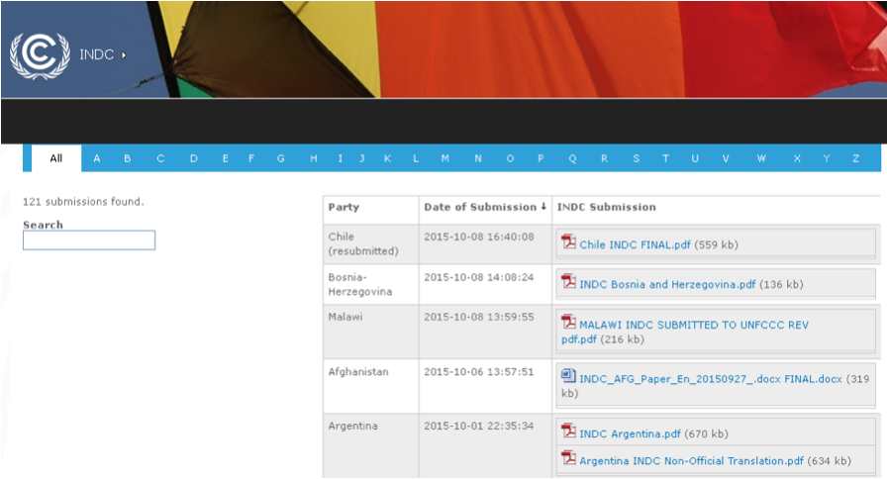Download INDC_AFG_Paper_En docx file
This screenshot has width=887, height=479.
710,378
